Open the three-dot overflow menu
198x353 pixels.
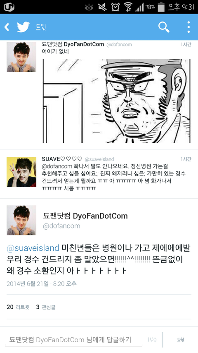[x=189, y=27]
